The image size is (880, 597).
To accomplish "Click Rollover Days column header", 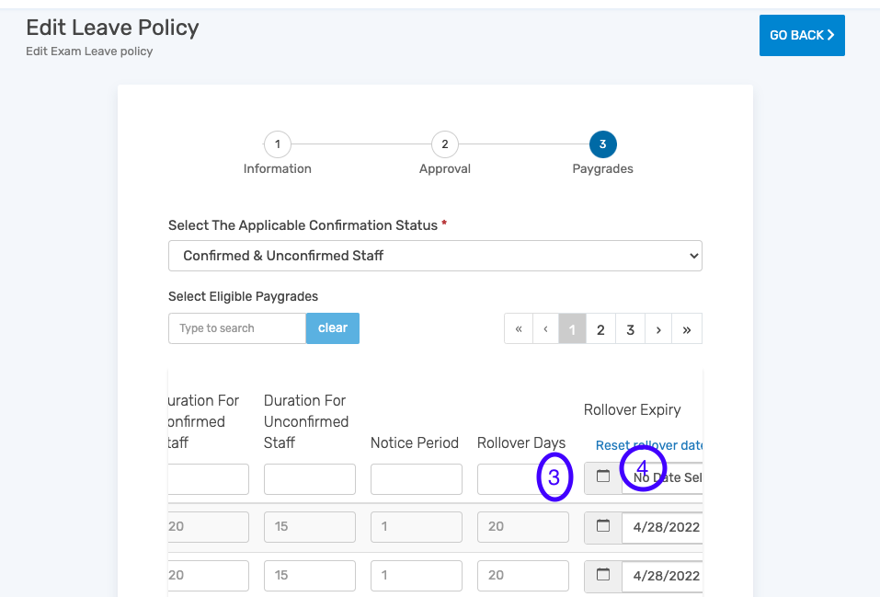I will coord(521,443).
